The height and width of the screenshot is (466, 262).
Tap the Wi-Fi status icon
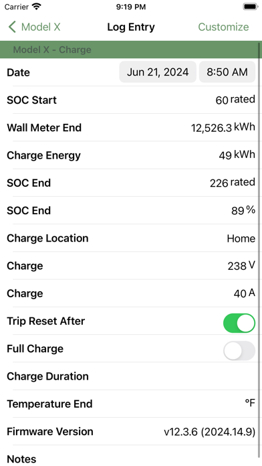click(37, 7)
